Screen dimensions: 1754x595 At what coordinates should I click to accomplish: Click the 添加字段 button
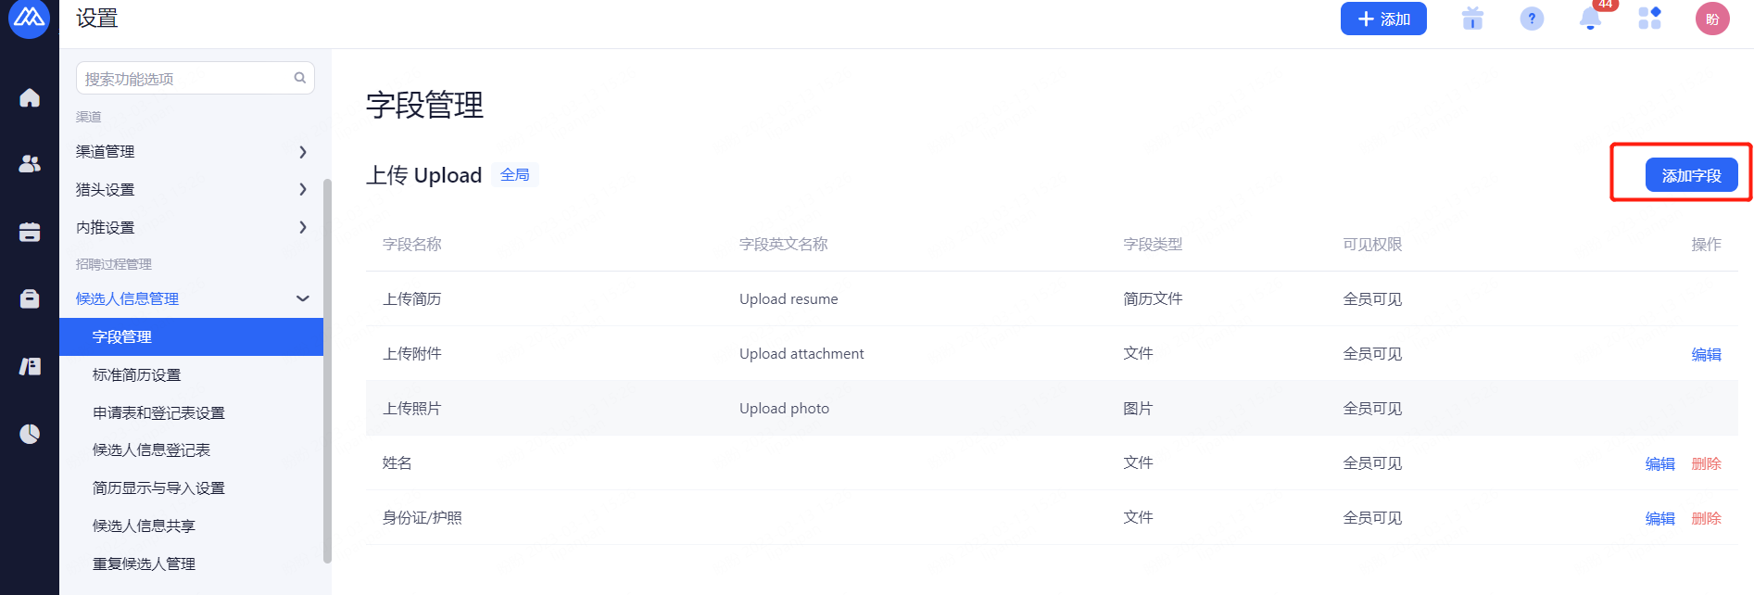(1691, 175)
